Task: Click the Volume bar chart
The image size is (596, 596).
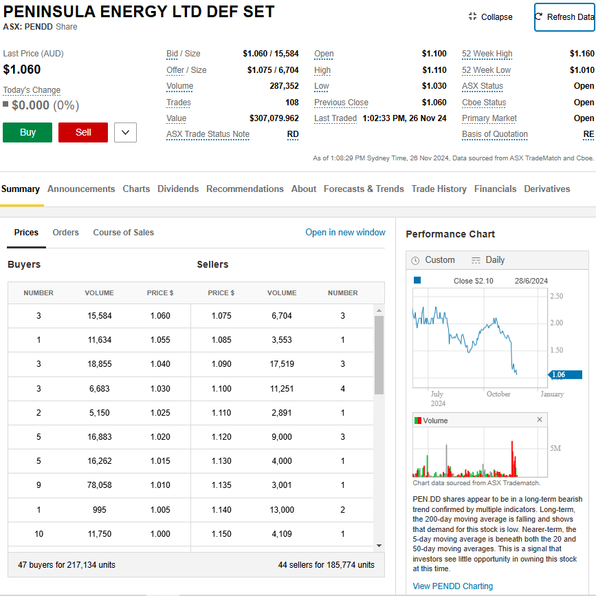Action: click(480, 452)
